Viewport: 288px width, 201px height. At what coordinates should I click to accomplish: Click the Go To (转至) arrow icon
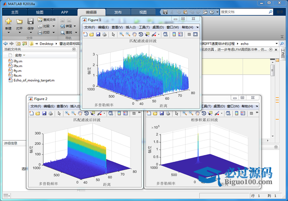coord(62,26)
